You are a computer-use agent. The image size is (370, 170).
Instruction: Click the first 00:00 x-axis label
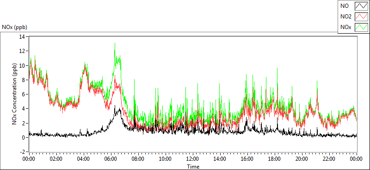pyautogui.click(x=29, y=159)
